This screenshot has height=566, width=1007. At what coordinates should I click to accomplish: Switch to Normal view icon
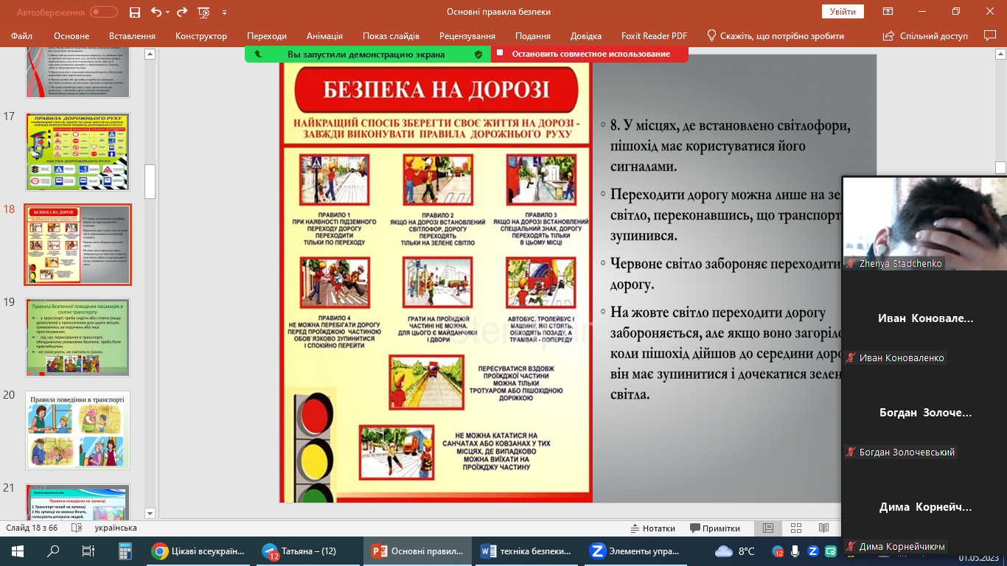click(768, 528)
